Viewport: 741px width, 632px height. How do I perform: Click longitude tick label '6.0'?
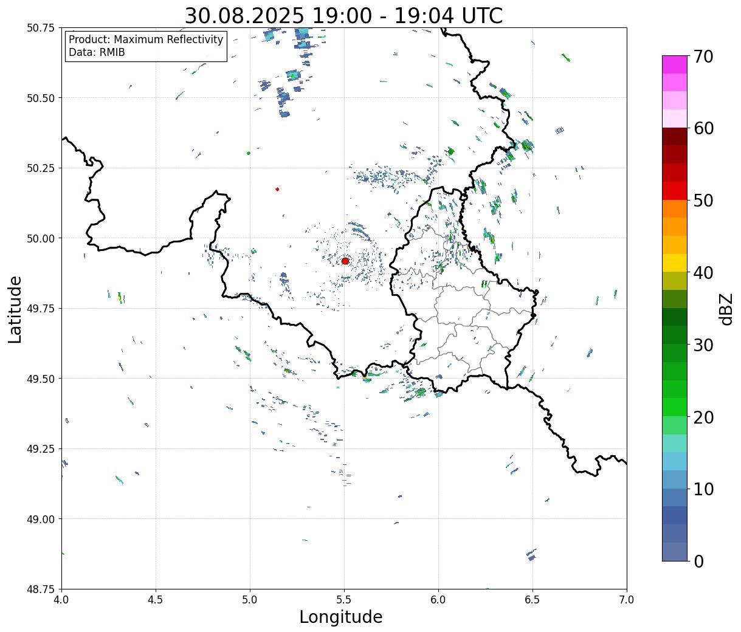tap(438, 599)
